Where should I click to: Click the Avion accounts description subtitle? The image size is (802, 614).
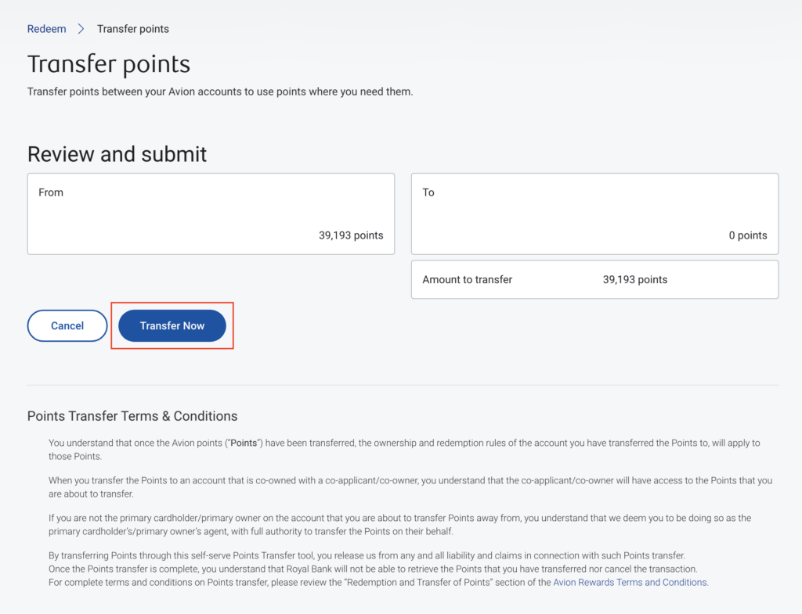(x=219, y=92)
